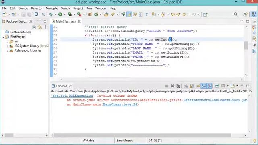Click the Pin Editor icon
This screenshot has height=145, width=258.
205,14
